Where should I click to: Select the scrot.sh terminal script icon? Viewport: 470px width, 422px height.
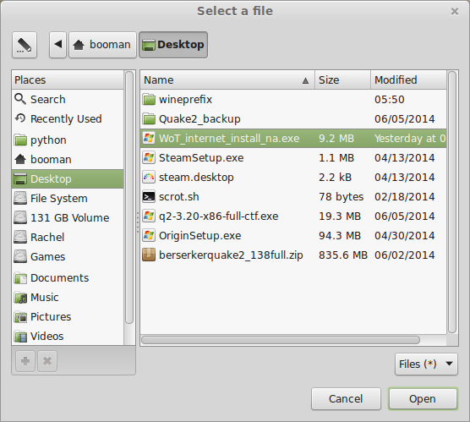[x=149, y=197]
